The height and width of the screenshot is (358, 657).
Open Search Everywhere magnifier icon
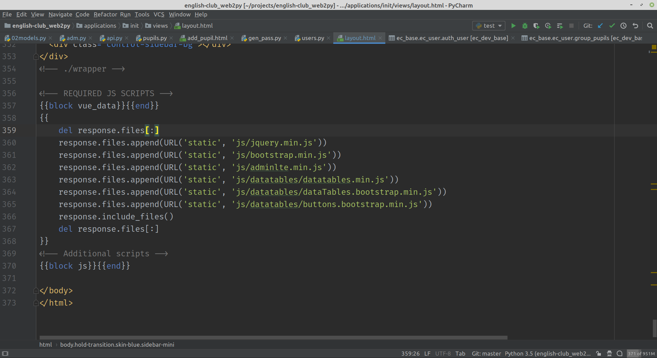point(650,26)
